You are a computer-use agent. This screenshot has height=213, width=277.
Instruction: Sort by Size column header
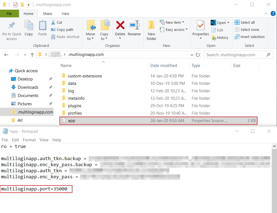pos(237,65)
